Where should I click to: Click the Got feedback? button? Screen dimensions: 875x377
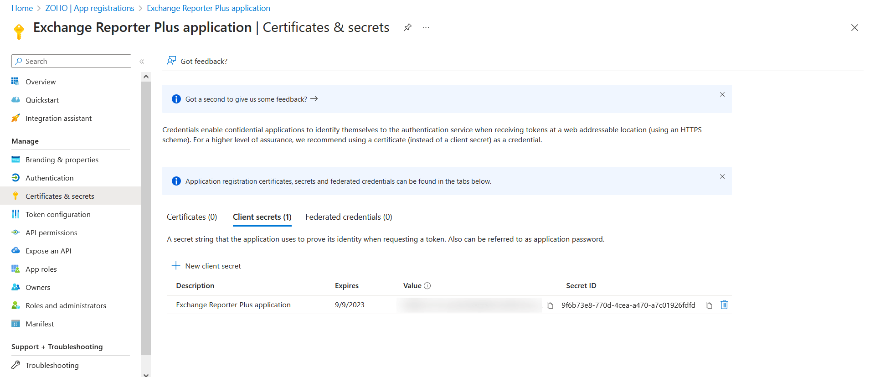tap(197, 61)
